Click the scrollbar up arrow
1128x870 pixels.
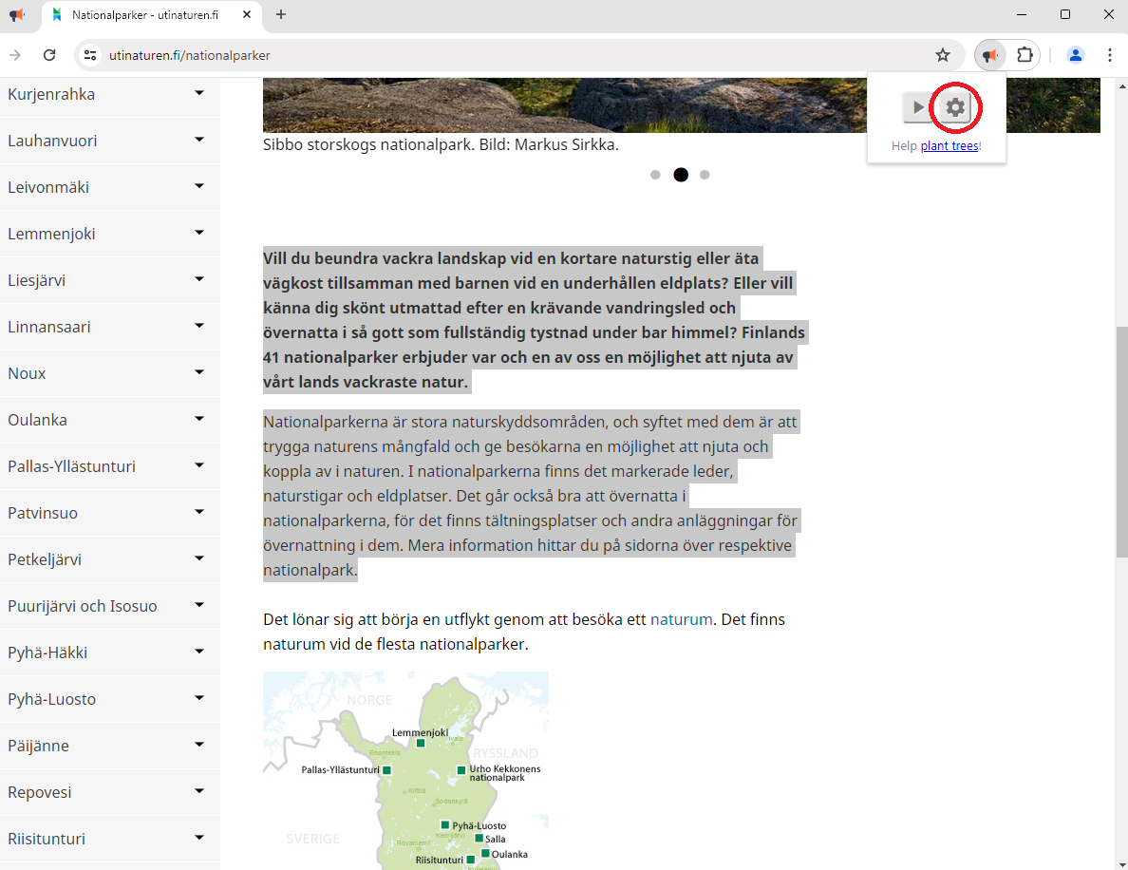click(1121, 85)
